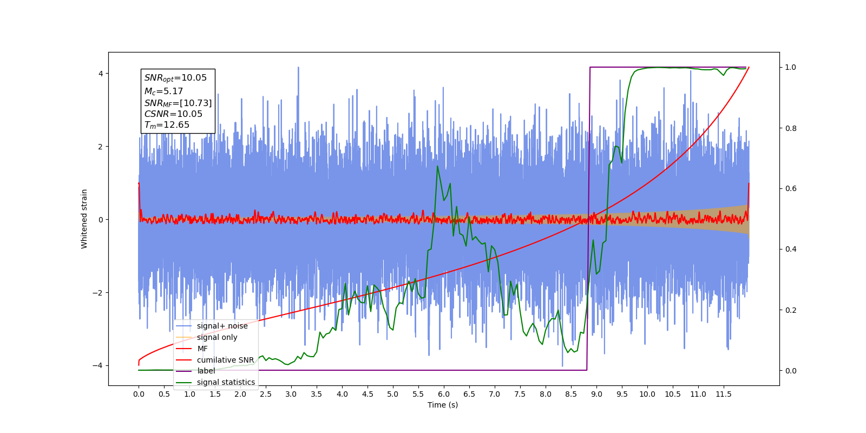Image resolution: width=866 pixels, height=433 pixels.
Task: Click the x-axis tick label 5.0
Action: coord(393,394)
